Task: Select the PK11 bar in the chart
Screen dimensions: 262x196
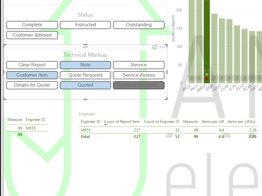Action: [x=199, y=42]
